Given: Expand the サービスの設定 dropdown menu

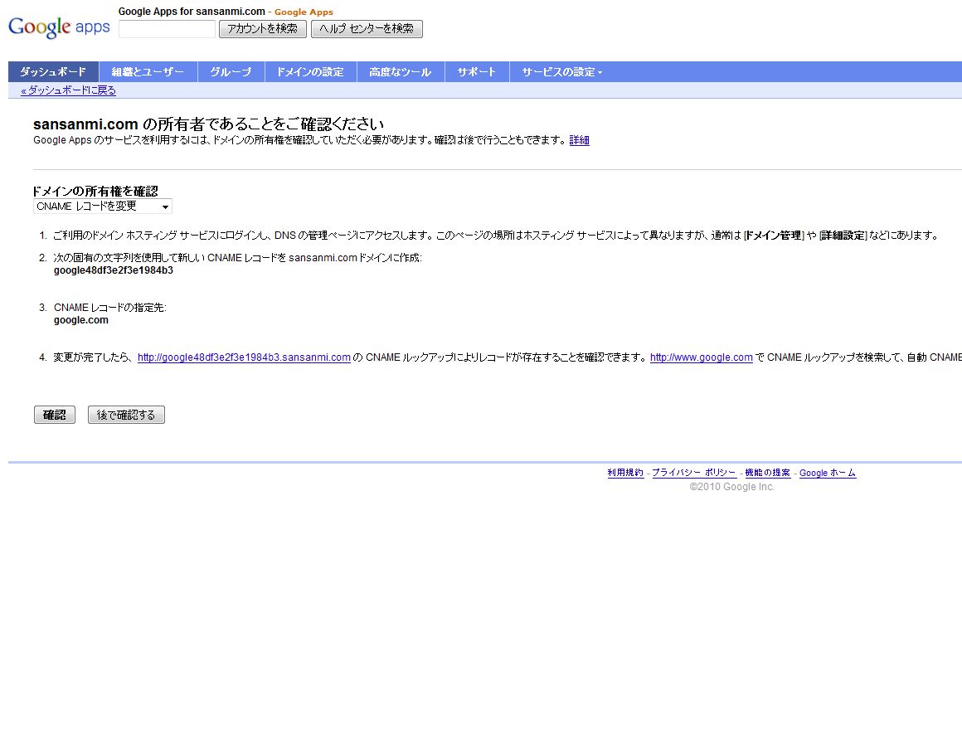Looking at the screenshot, I should tap(562, 72).
